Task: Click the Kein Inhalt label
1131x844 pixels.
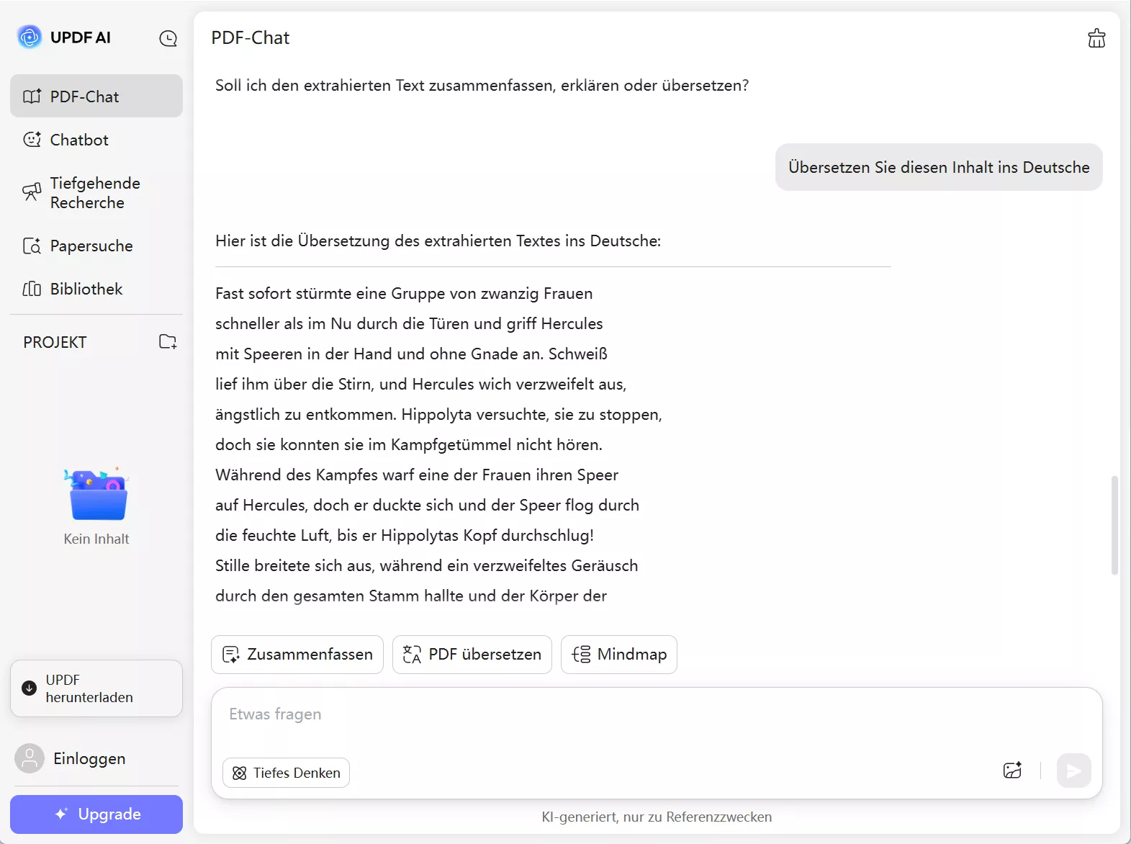Action: tap(96, 539)
